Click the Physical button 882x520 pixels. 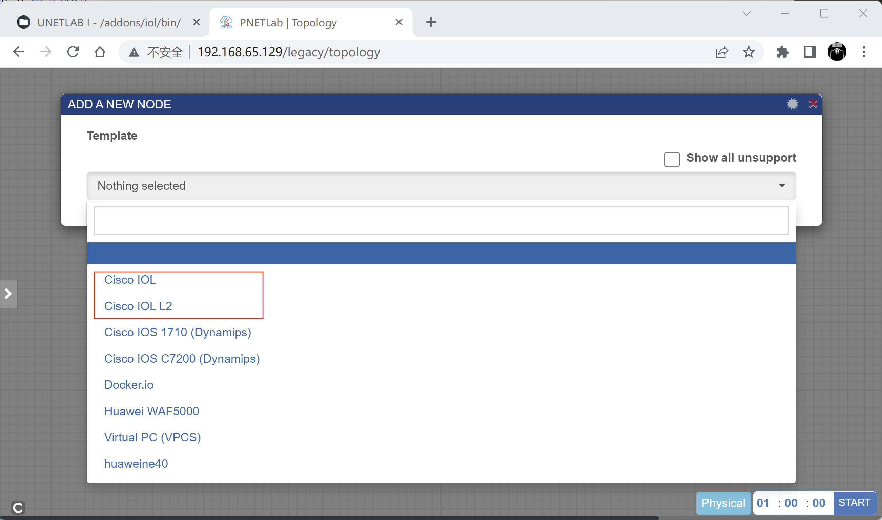click(723, 503)
